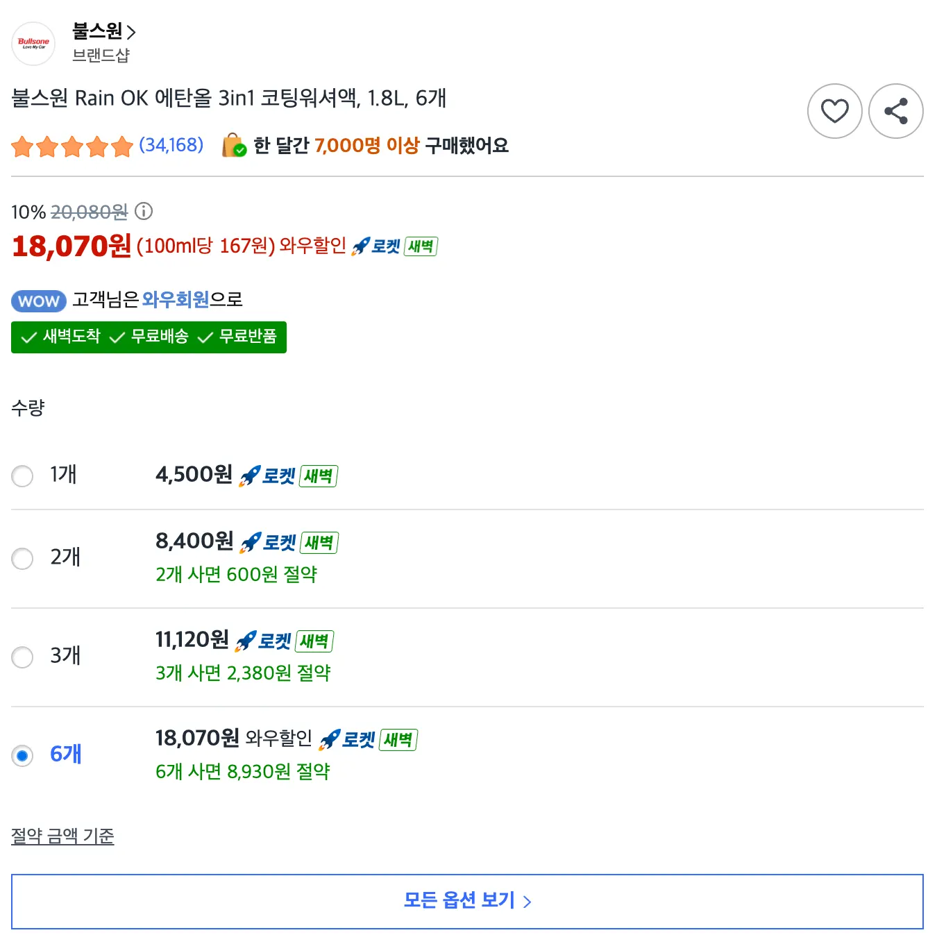The image size is (937, 944).
Task: Select the 3개 quantity radio button
Action: click(x=22, y=657)
